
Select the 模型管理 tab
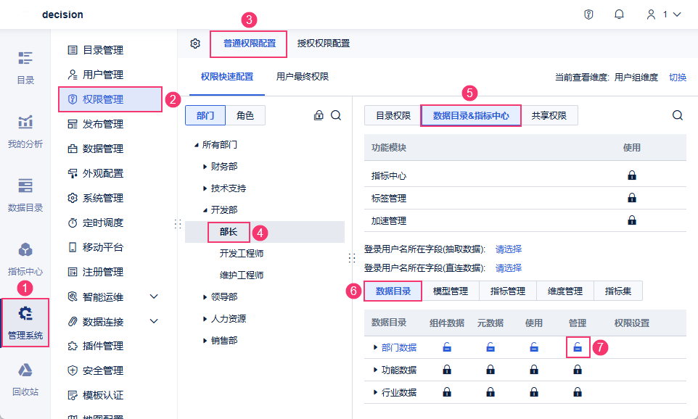[450, 291]
